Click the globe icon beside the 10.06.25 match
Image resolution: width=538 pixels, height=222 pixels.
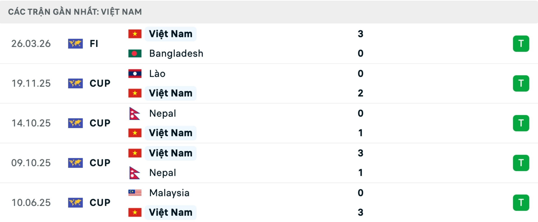75,202
